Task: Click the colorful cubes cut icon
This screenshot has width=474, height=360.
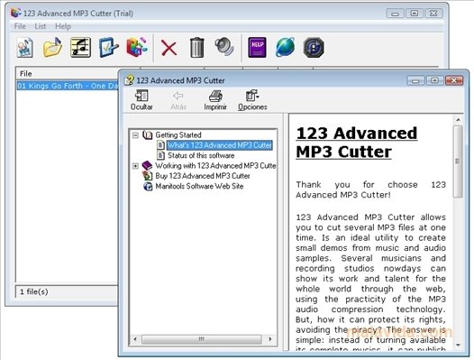Action: click(137, 48)
